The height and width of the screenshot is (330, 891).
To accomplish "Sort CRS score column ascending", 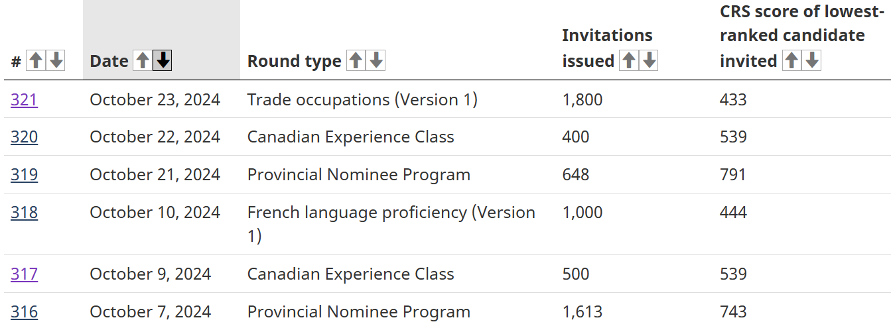I will coord(791,61).
